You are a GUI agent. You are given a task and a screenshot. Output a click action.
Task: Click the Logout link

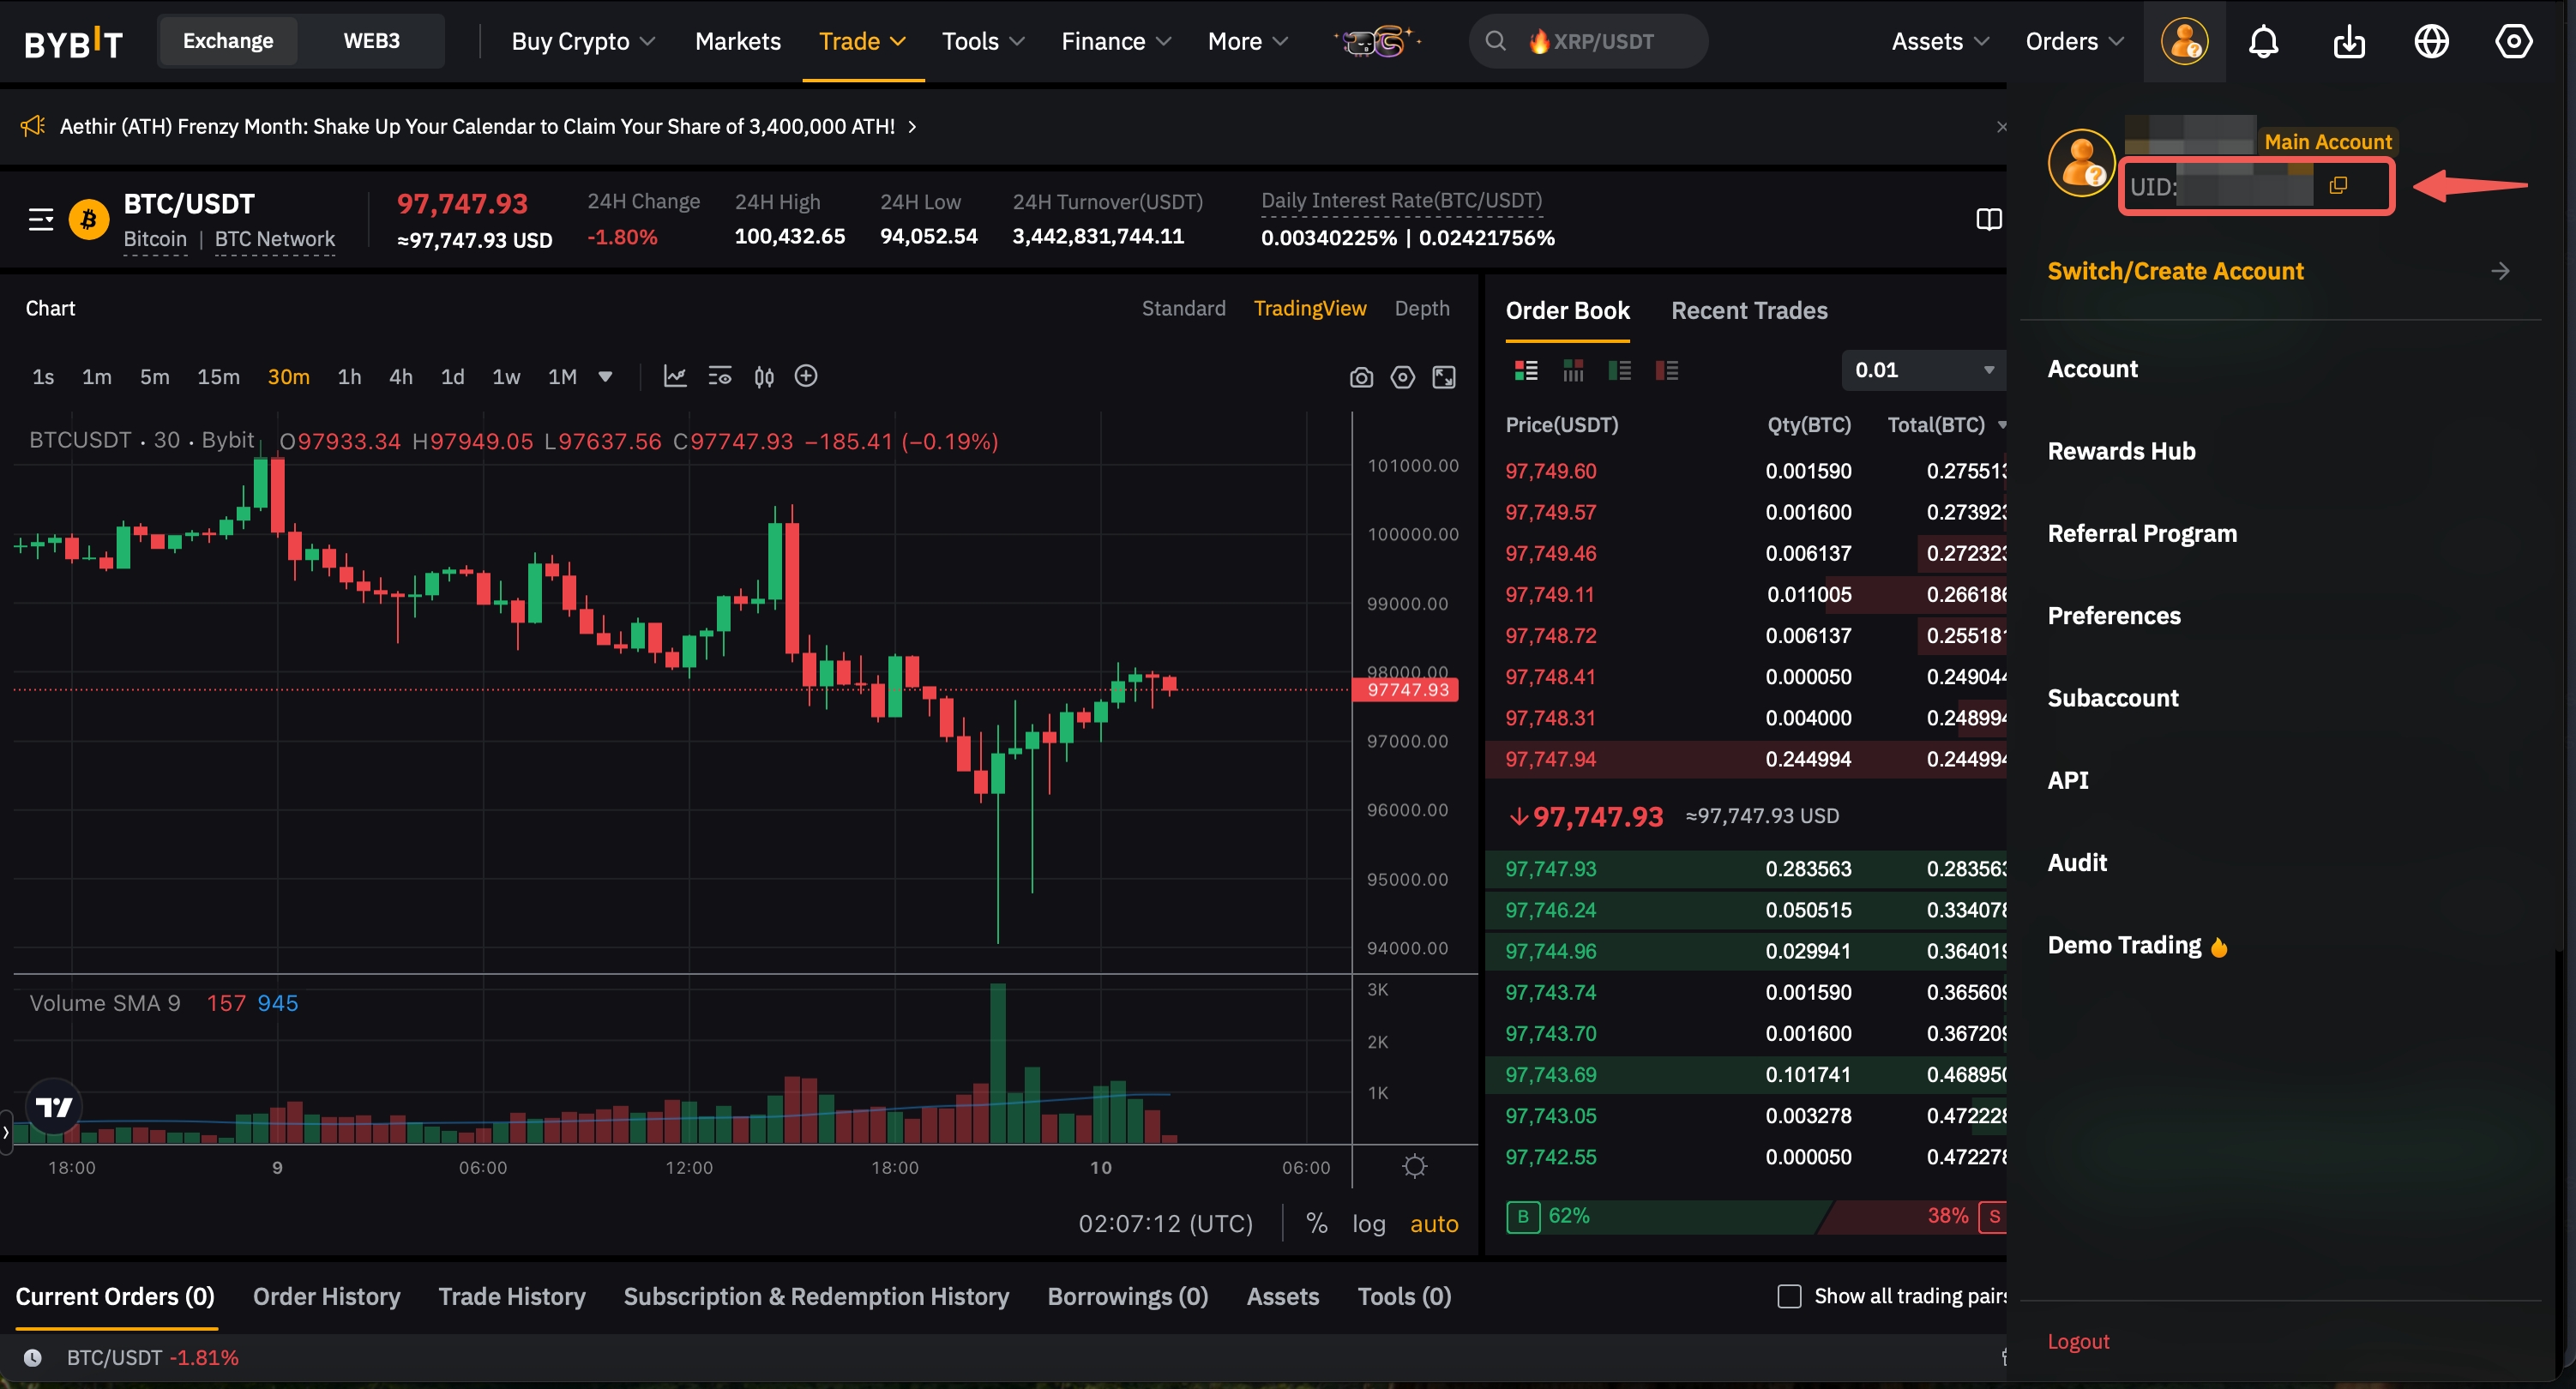(2078, 1341)
